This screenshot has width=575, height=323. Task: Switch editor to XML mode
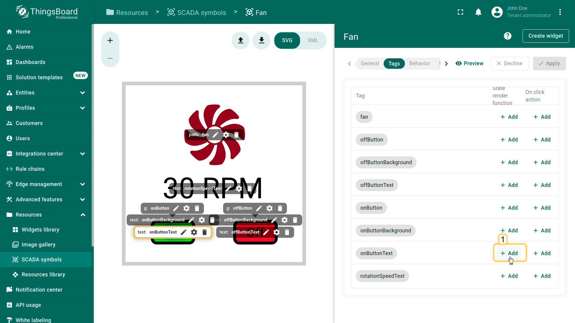pyautogui.click(x=313, y=40)
